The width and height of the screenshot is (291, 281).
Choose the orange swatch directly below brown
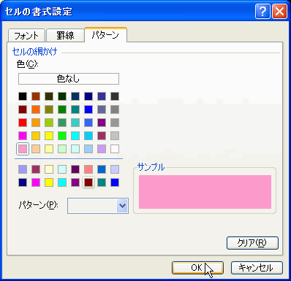pos(36,109)
